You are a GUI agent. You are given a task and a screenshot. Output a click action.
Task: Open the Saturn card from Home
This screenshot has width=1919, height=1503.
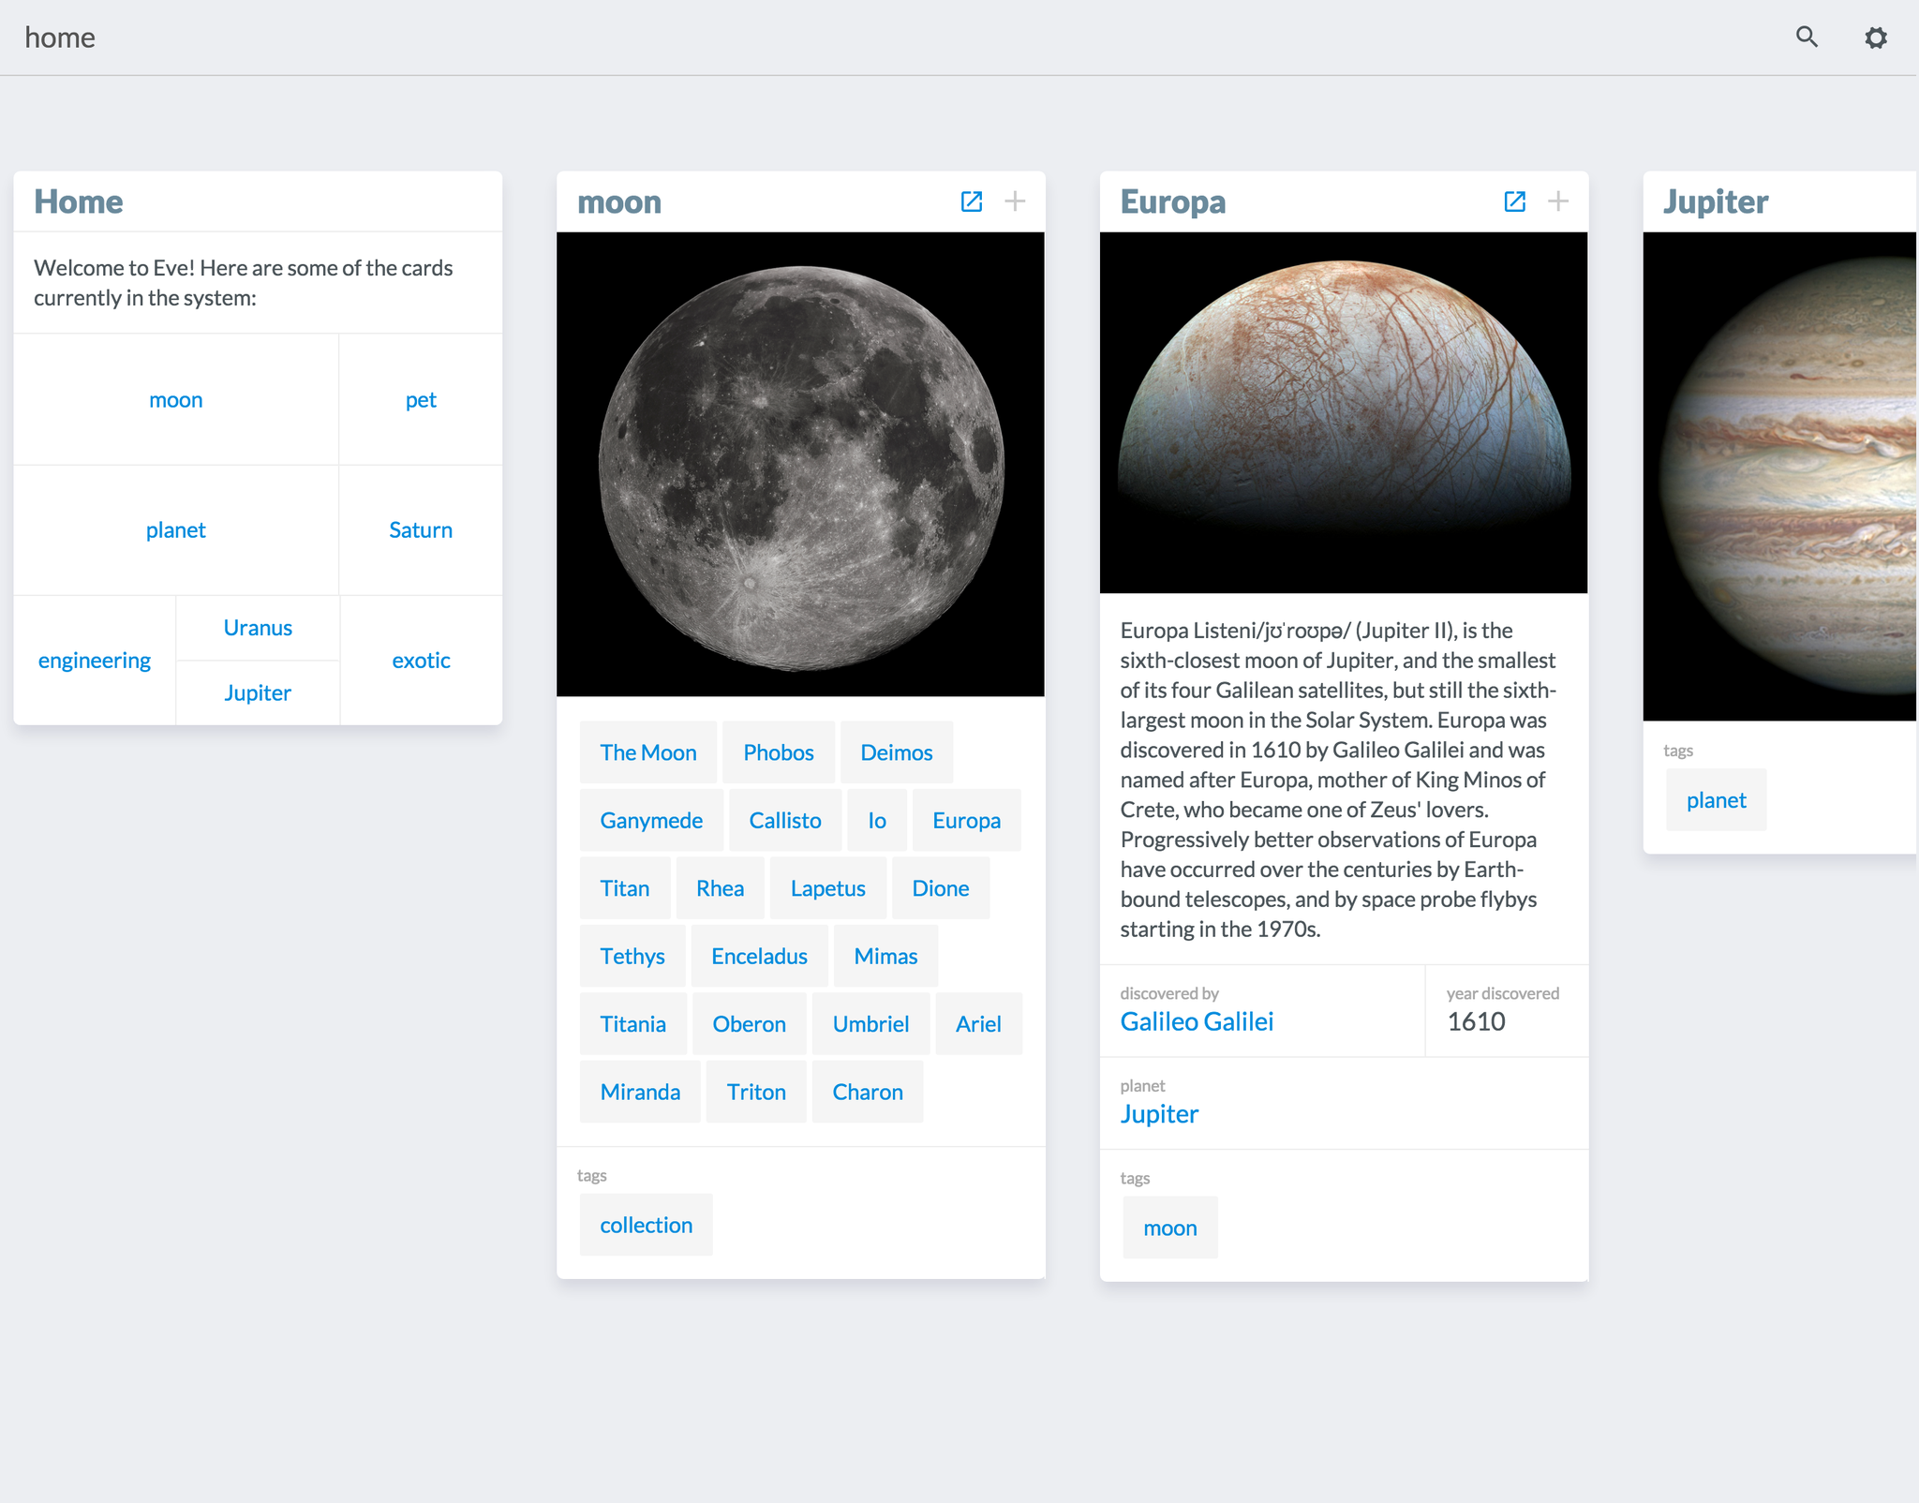[420, 529]
